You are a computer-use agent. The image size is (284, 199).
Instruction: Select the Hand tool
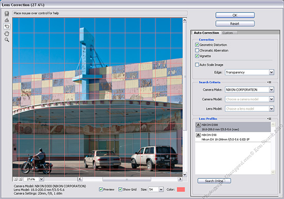coord(7,34)
